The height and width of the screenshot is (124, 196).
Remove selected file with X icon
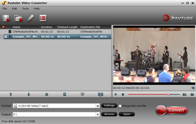click(x=47, y=94)
